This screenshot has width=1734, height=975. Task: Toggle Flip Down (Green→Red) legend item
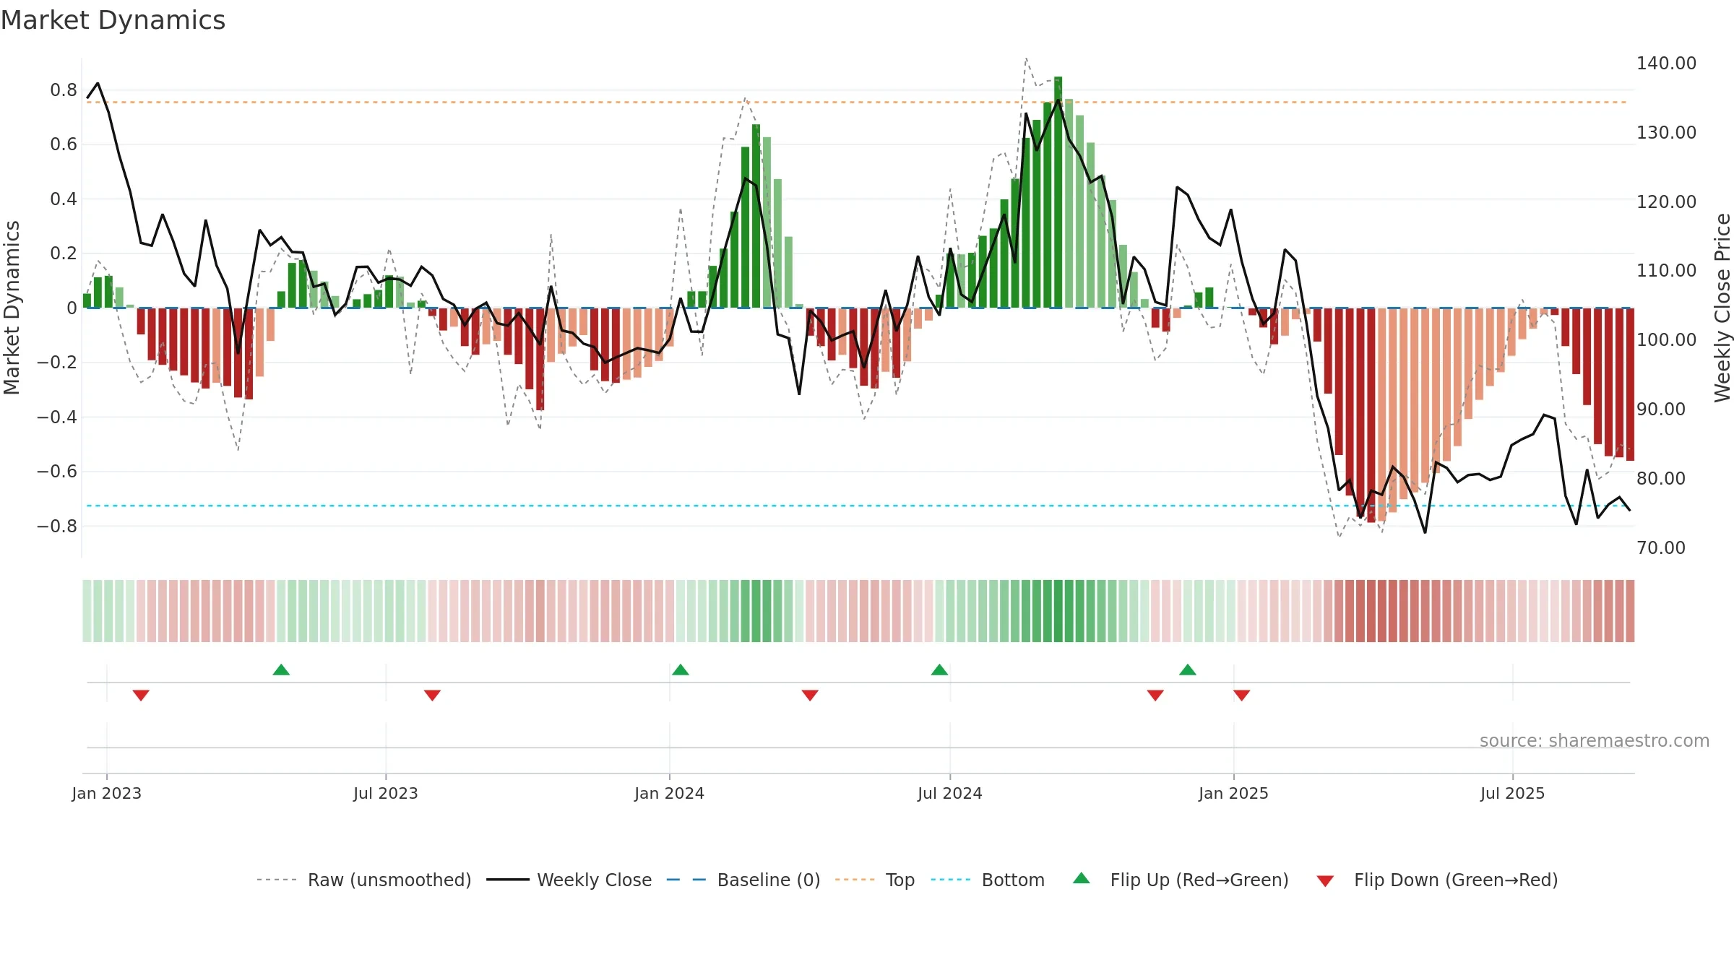[x=1437, y=880]
